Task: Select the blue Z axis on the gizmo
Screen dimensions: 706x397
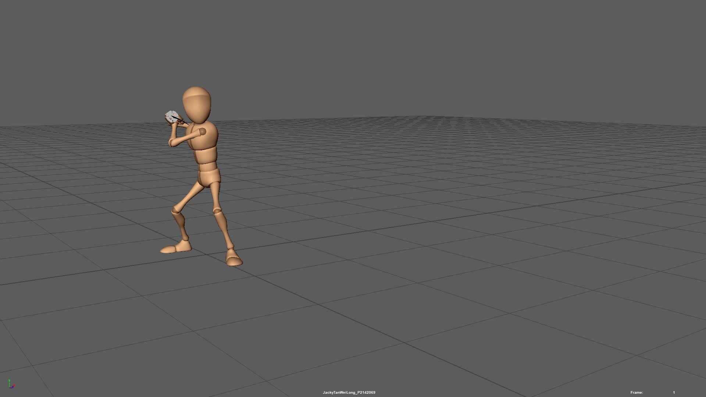Action: pos(13,387)
